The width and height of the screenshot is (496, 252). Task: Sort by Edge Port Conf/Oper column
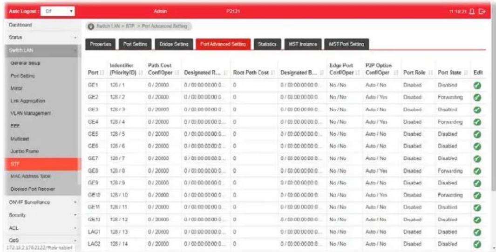pos(344,69)
